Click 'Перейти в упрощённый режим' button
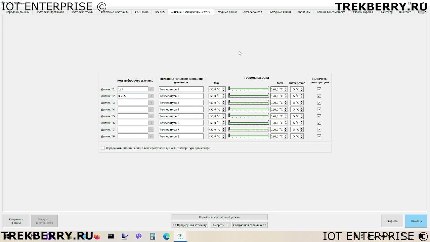Viewport: 430px width, 242px height. point(219,217)
